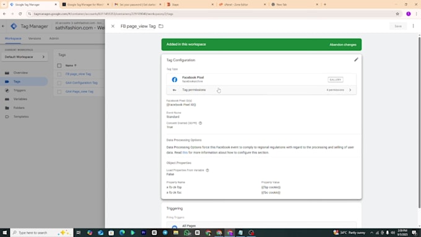Screen dimensions: 421x237
Task: Open File Explorer from the taskbar
Action: (176, 233)
